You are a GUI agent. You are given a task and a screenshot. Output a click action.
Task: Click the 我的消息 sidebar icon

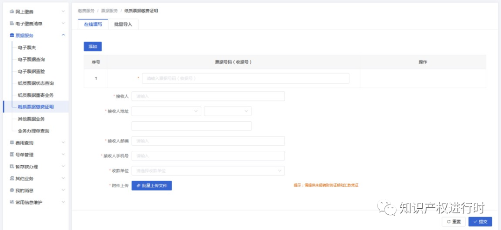12,190
